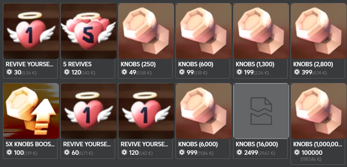Choose the Knobs (600) product image
The image size is (347, 167).
[204, 31]
